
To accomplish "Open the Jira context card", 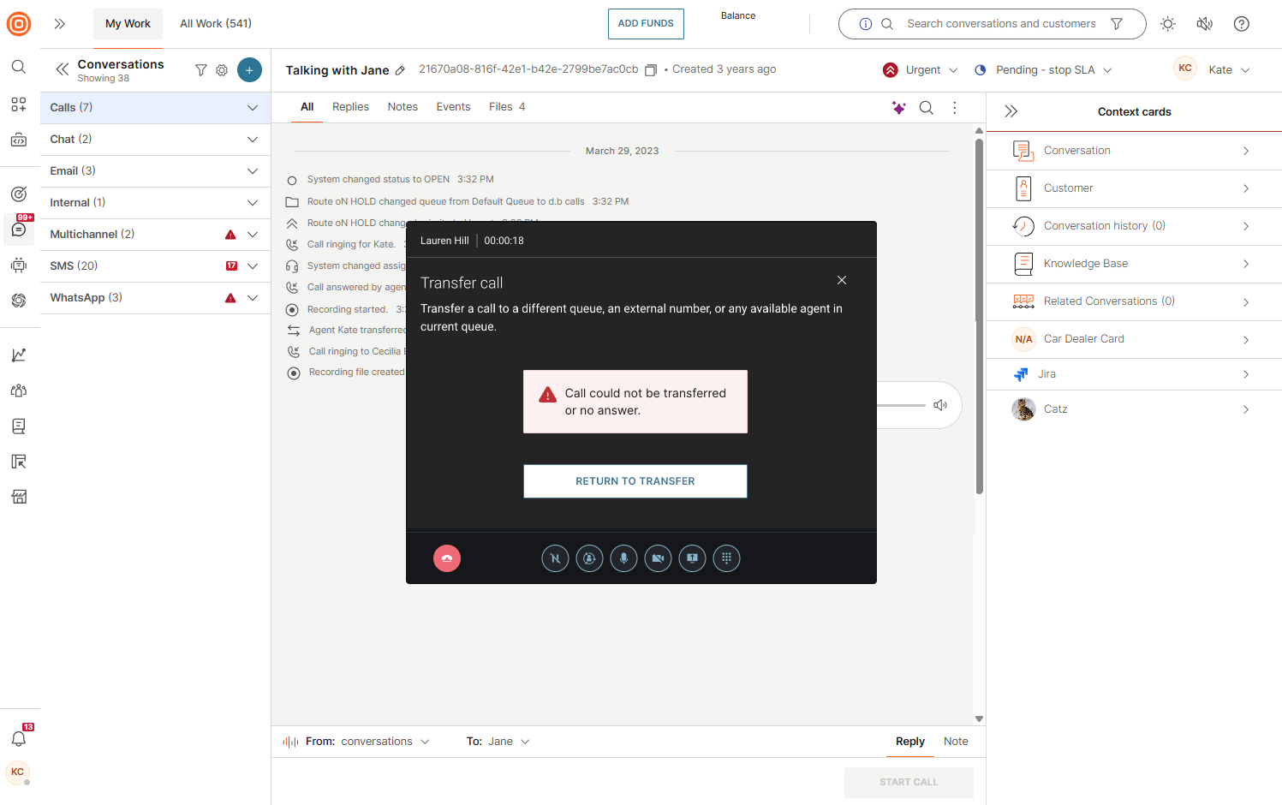I will point(1134,374).
